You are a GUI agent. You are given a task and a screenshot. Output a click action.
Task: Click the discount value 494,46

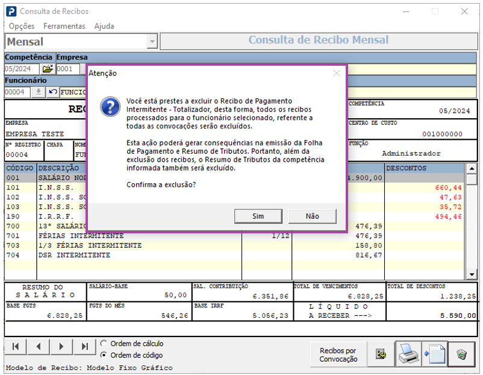449,216
